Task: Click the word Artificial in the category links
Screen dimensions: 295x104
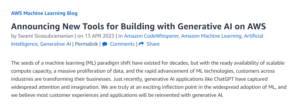Action: tap(254, 36)
